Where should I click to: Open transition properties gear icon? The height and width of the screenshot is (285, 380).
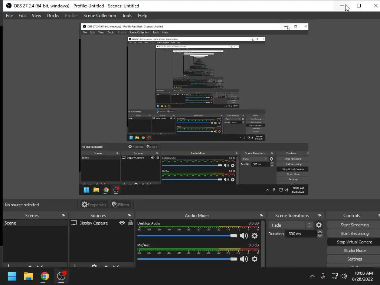[319, 225]
